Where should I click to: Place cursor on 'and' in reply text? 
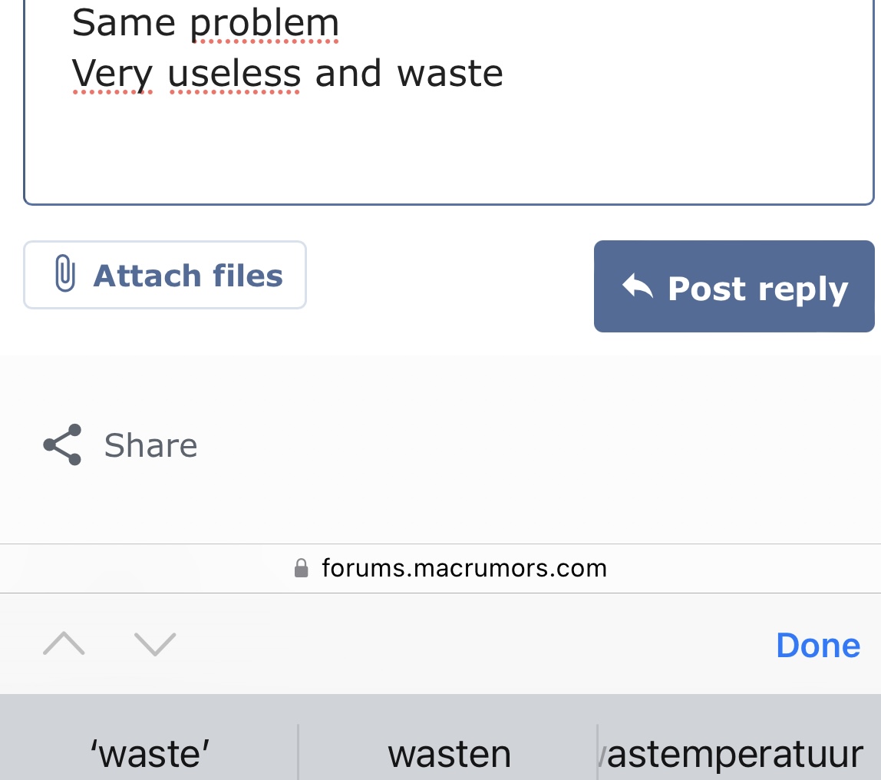point(348,74)
